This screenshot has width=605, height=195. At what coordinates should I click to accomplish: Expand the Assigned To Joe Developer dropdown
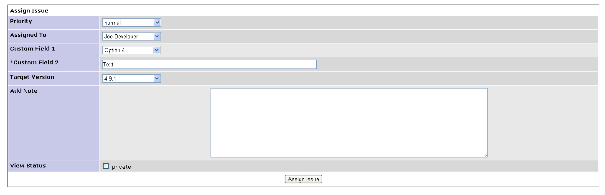pos(131,36)
